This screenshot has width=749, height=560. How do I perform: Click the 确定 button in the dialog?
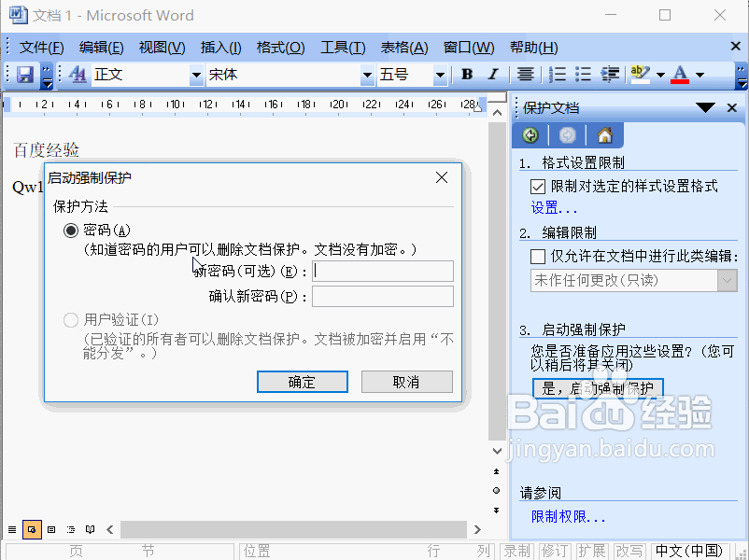(302, 381)
